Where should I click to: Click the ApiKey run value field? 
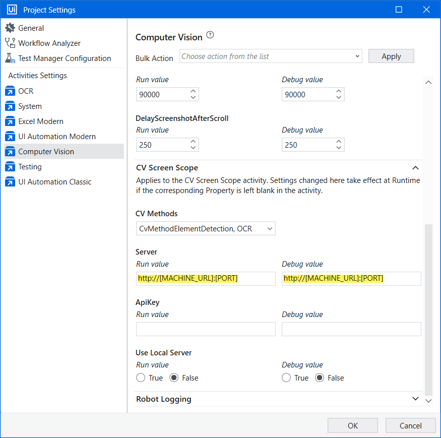[206, 330]
